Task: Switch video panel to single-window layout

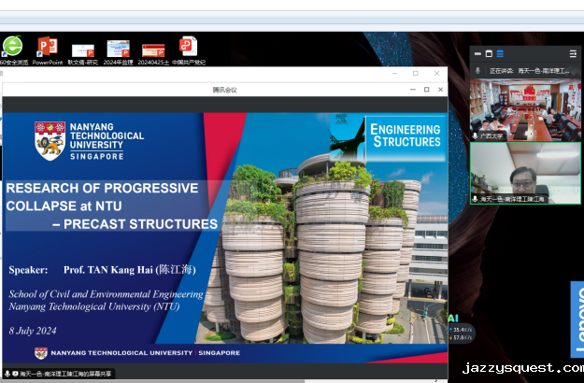Action: 488,53
